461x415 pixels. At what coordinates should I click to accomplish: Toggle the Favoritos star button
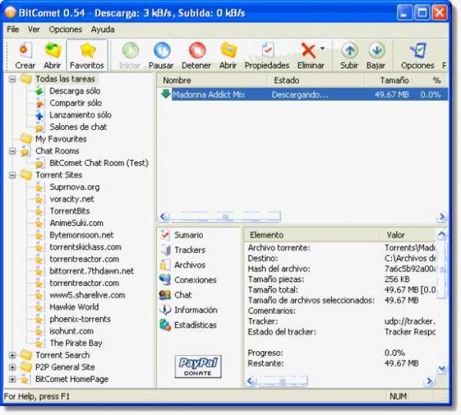pyautogui.click(x=87, y=55)
